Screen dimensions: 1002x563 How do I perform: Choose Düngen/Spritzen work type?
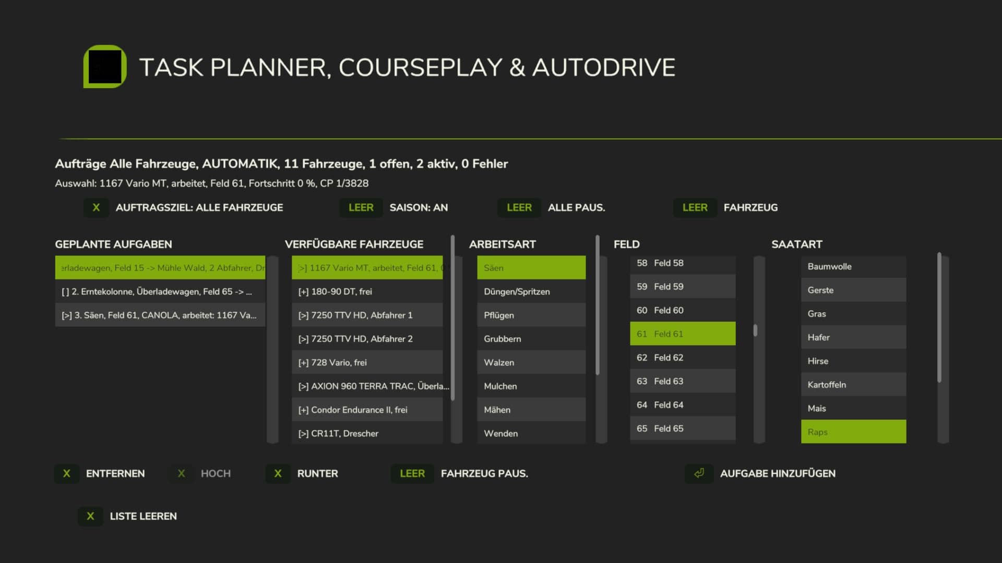point(531,291)
